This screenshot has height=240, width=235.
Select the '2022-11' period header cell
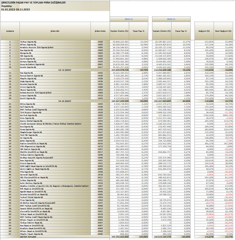coord(171,19)
